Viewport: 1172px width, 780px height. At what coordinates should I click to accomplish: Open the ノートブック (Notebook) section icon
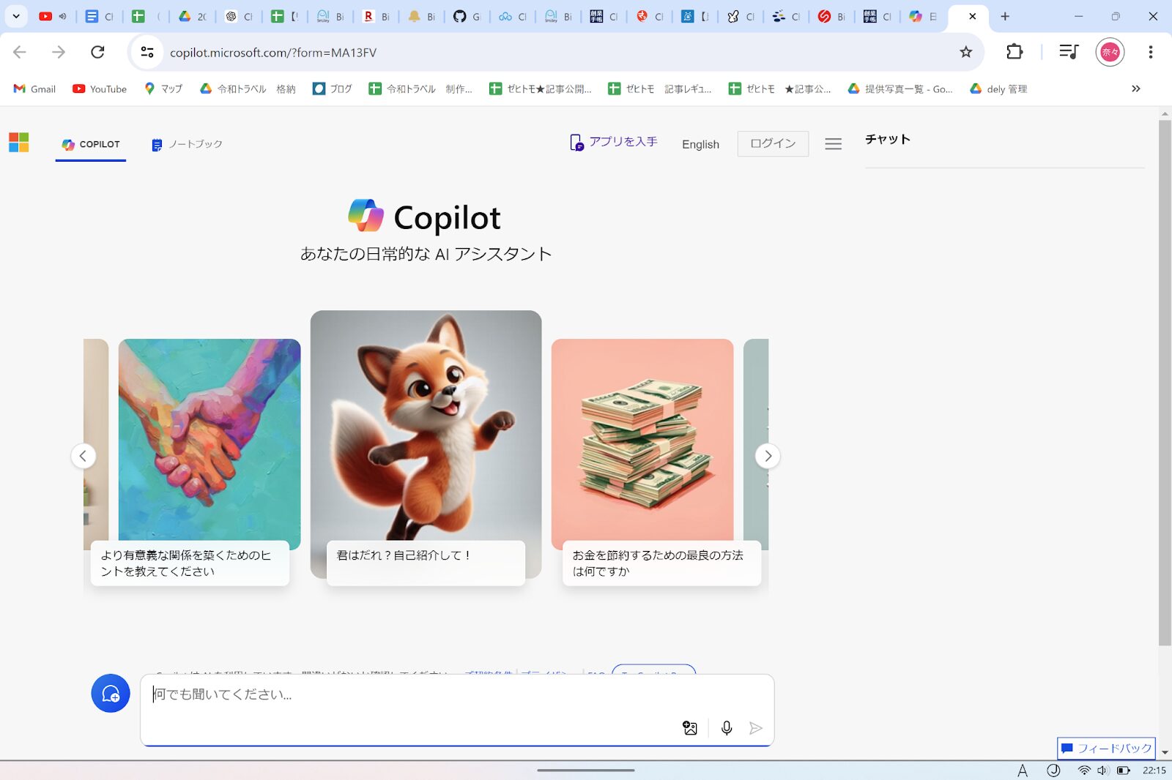pos(156,144)
